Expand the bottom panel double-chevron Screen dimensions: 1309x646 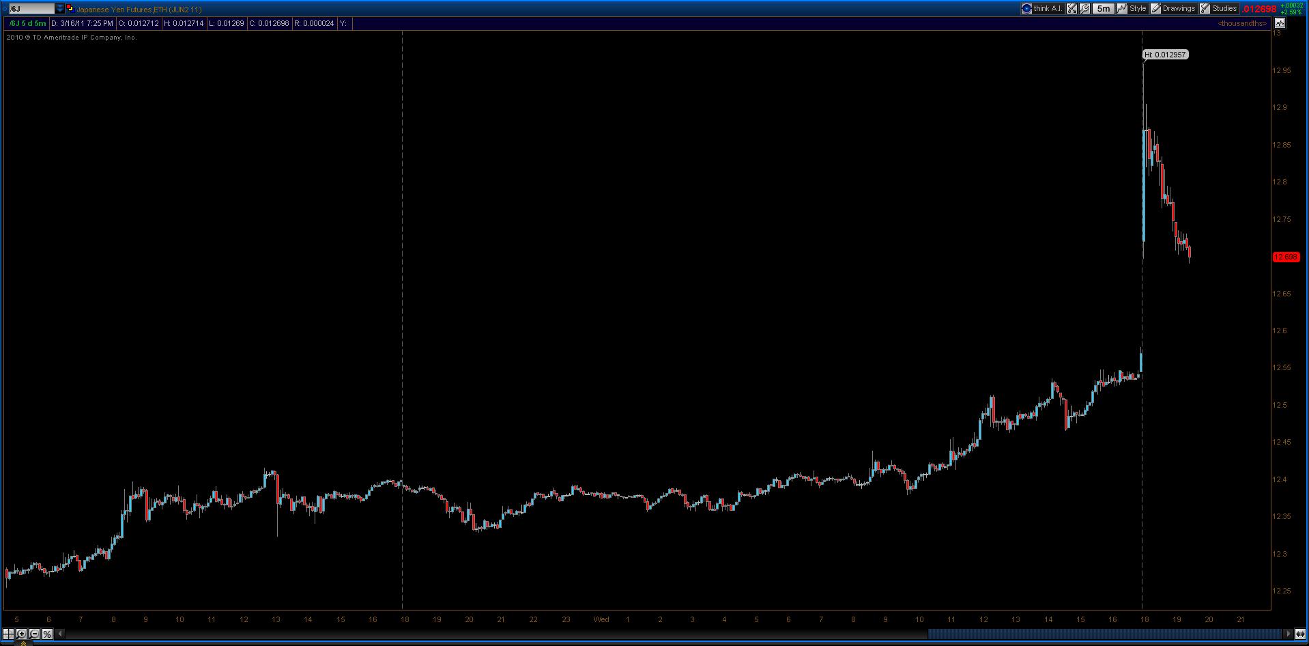click(24, 643)
